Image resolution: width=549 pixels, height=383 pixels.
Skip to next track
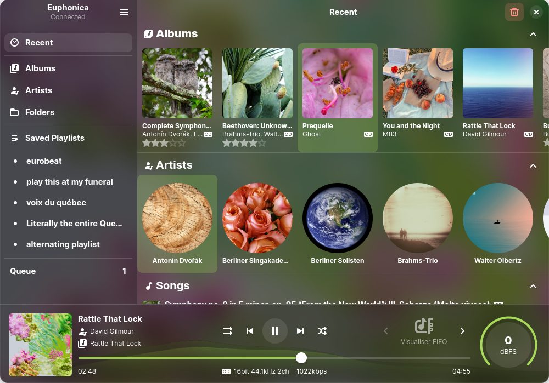tap(300, 331)
